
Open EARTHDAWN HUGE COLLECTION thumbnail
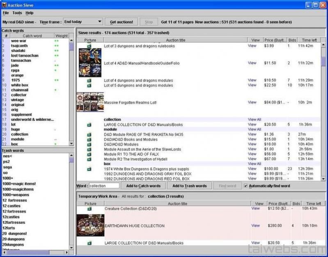(x=90, y=225)
